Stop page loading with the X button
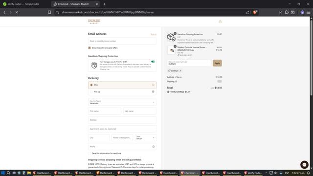This screenshot has width=313, height=176. [x=17, y=12]
